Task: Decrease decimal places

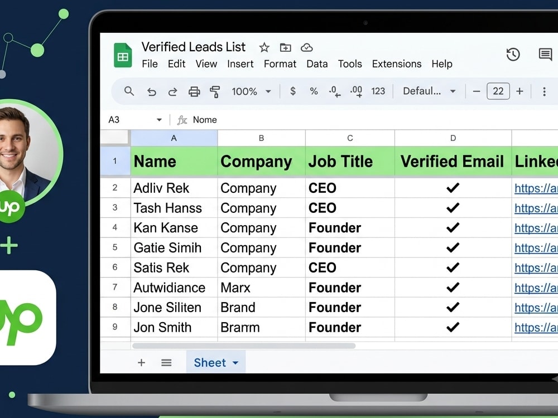Action: tap(334, 91)
